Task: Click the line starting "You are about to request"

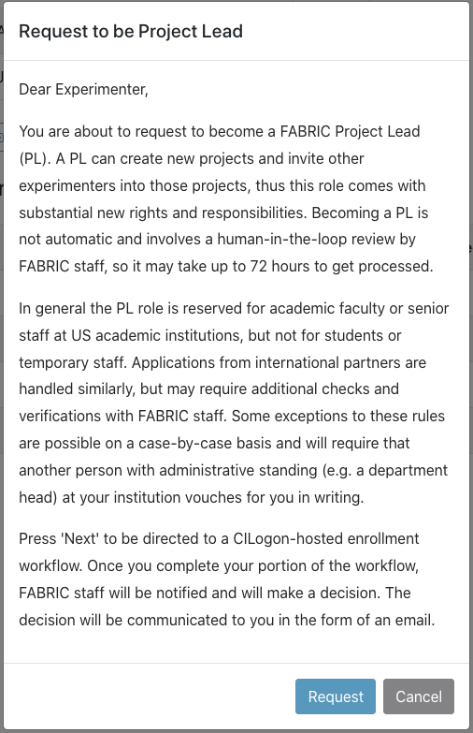Action: click(220, 131)
